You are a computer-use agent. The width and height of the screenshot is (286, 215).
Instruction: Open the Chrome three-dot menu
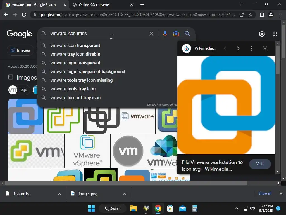pos(280,15)
